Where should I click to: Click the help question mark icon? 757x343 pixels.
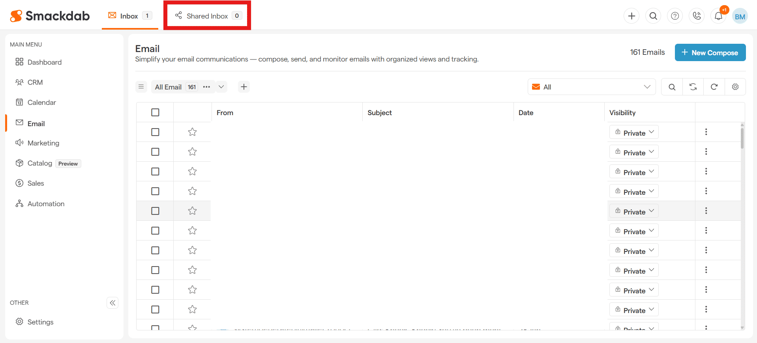(675, 16)
